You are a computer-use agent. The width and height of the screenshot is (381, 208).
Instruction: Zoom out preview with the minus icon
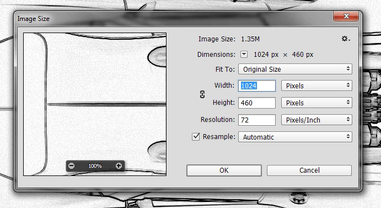click(x=71, y=166)
